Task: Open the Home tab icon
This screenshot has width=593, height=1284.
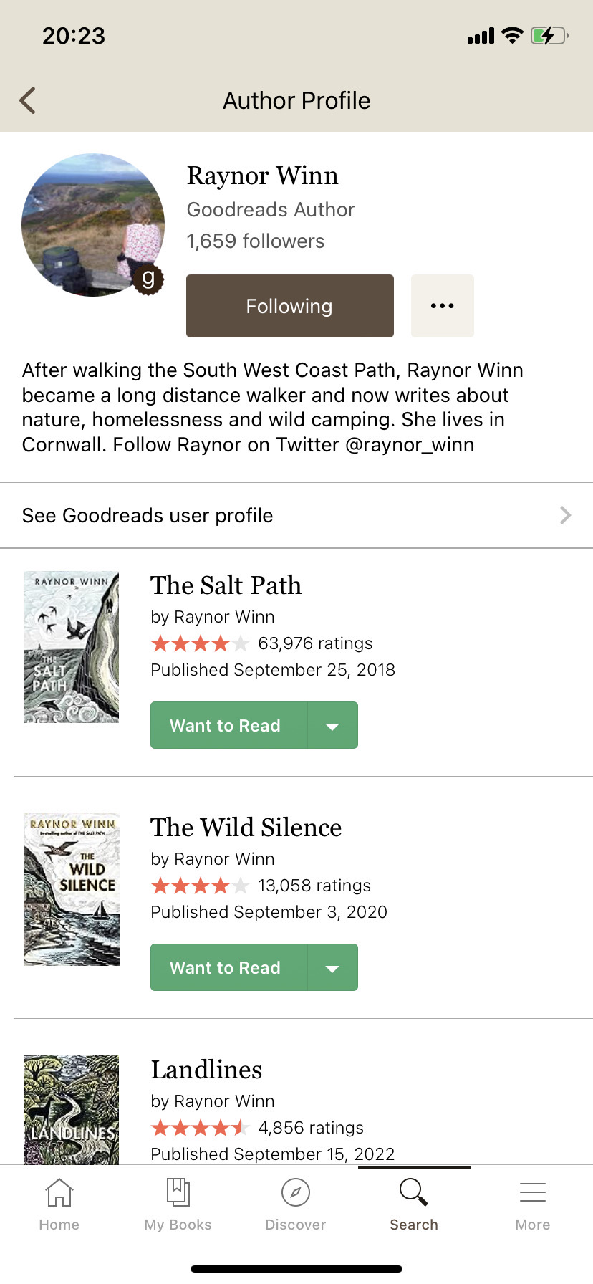Action: click(59, 1193)
